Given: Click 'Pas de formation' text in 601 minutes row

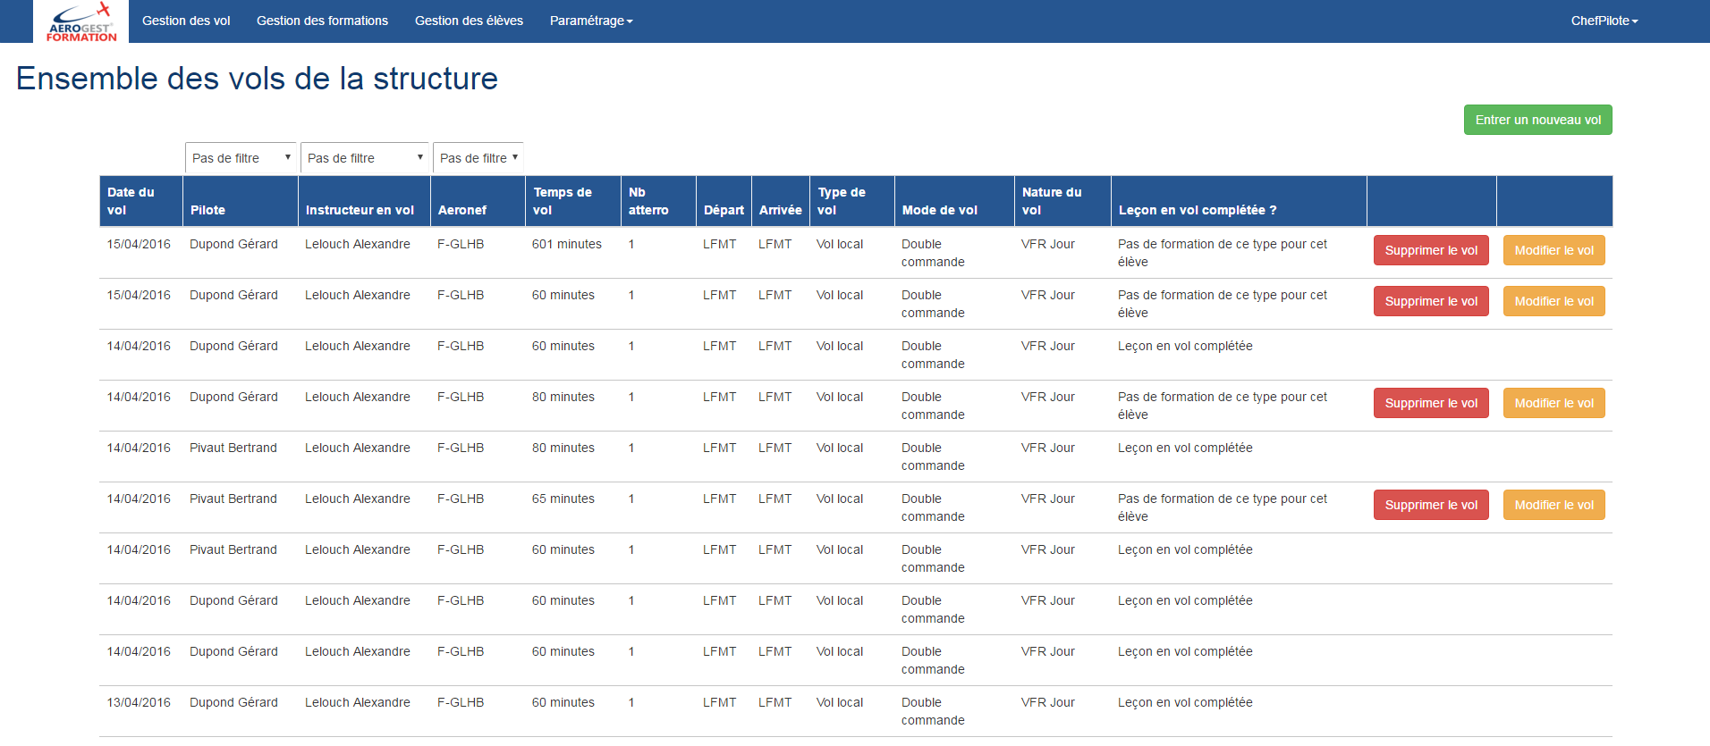Looking at the screenshot, I should coord(1223,253).
